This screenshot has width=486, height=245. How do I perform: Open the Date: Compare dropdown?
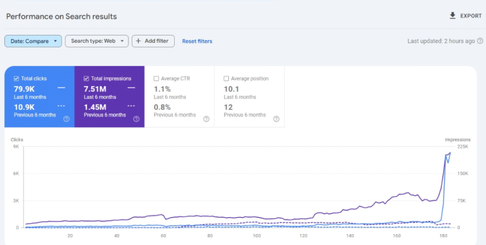tap(33, 41)
